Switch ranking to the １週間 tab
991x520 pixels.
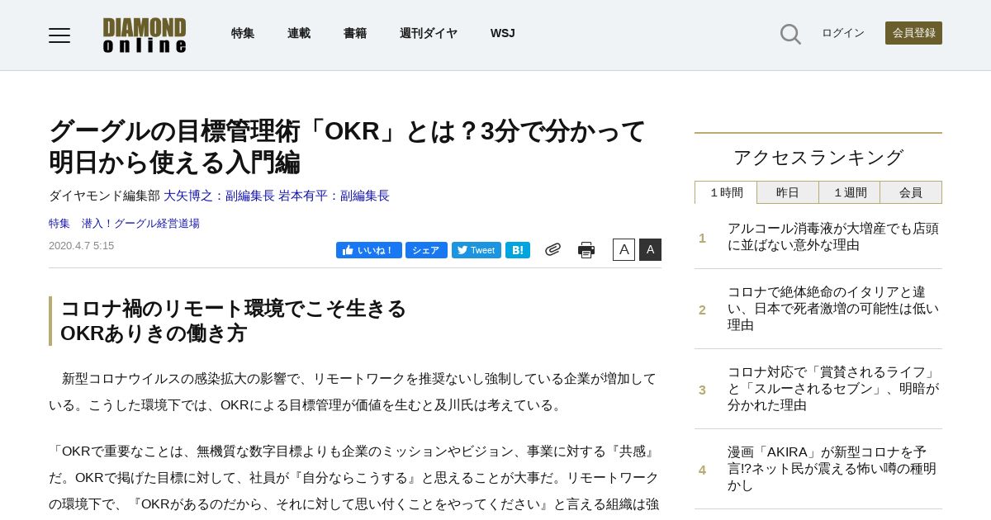pos(850,192)
